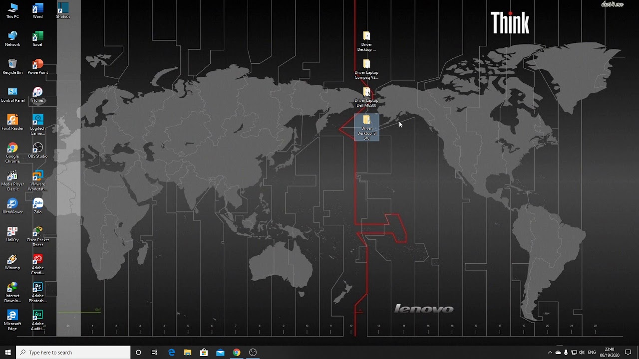
Task: Select the Winamp desktop shortcut
Action: (x=12, y=262)
